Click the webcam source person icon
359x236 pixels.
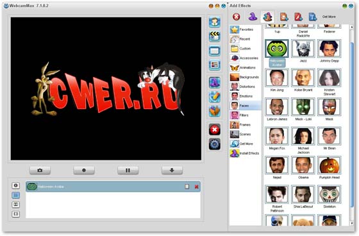pyautogui.click(x=215, y=22)
